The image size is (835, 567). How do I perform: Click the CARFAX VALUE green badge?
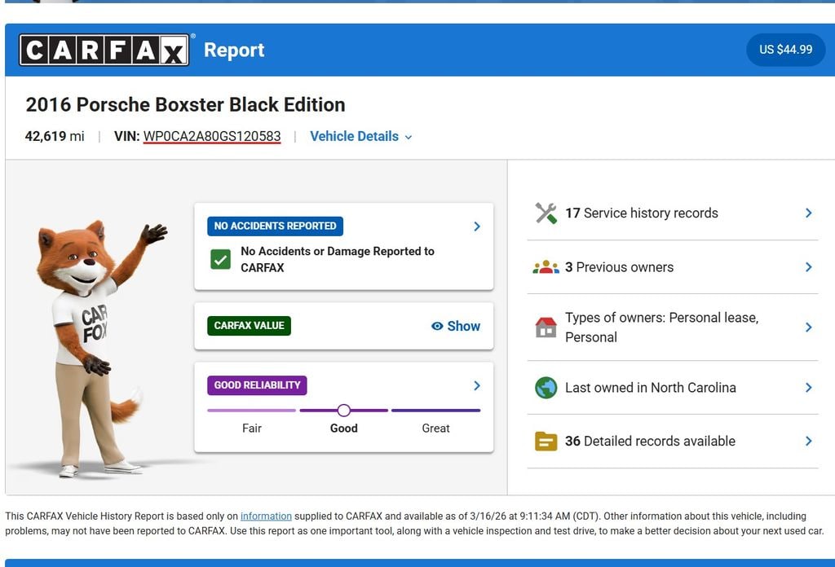[x=249, y=326]
